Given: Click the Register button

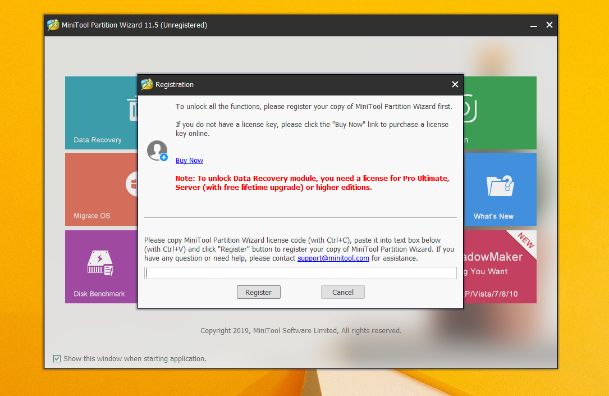Looking at the screenshot, I should 258,292.
